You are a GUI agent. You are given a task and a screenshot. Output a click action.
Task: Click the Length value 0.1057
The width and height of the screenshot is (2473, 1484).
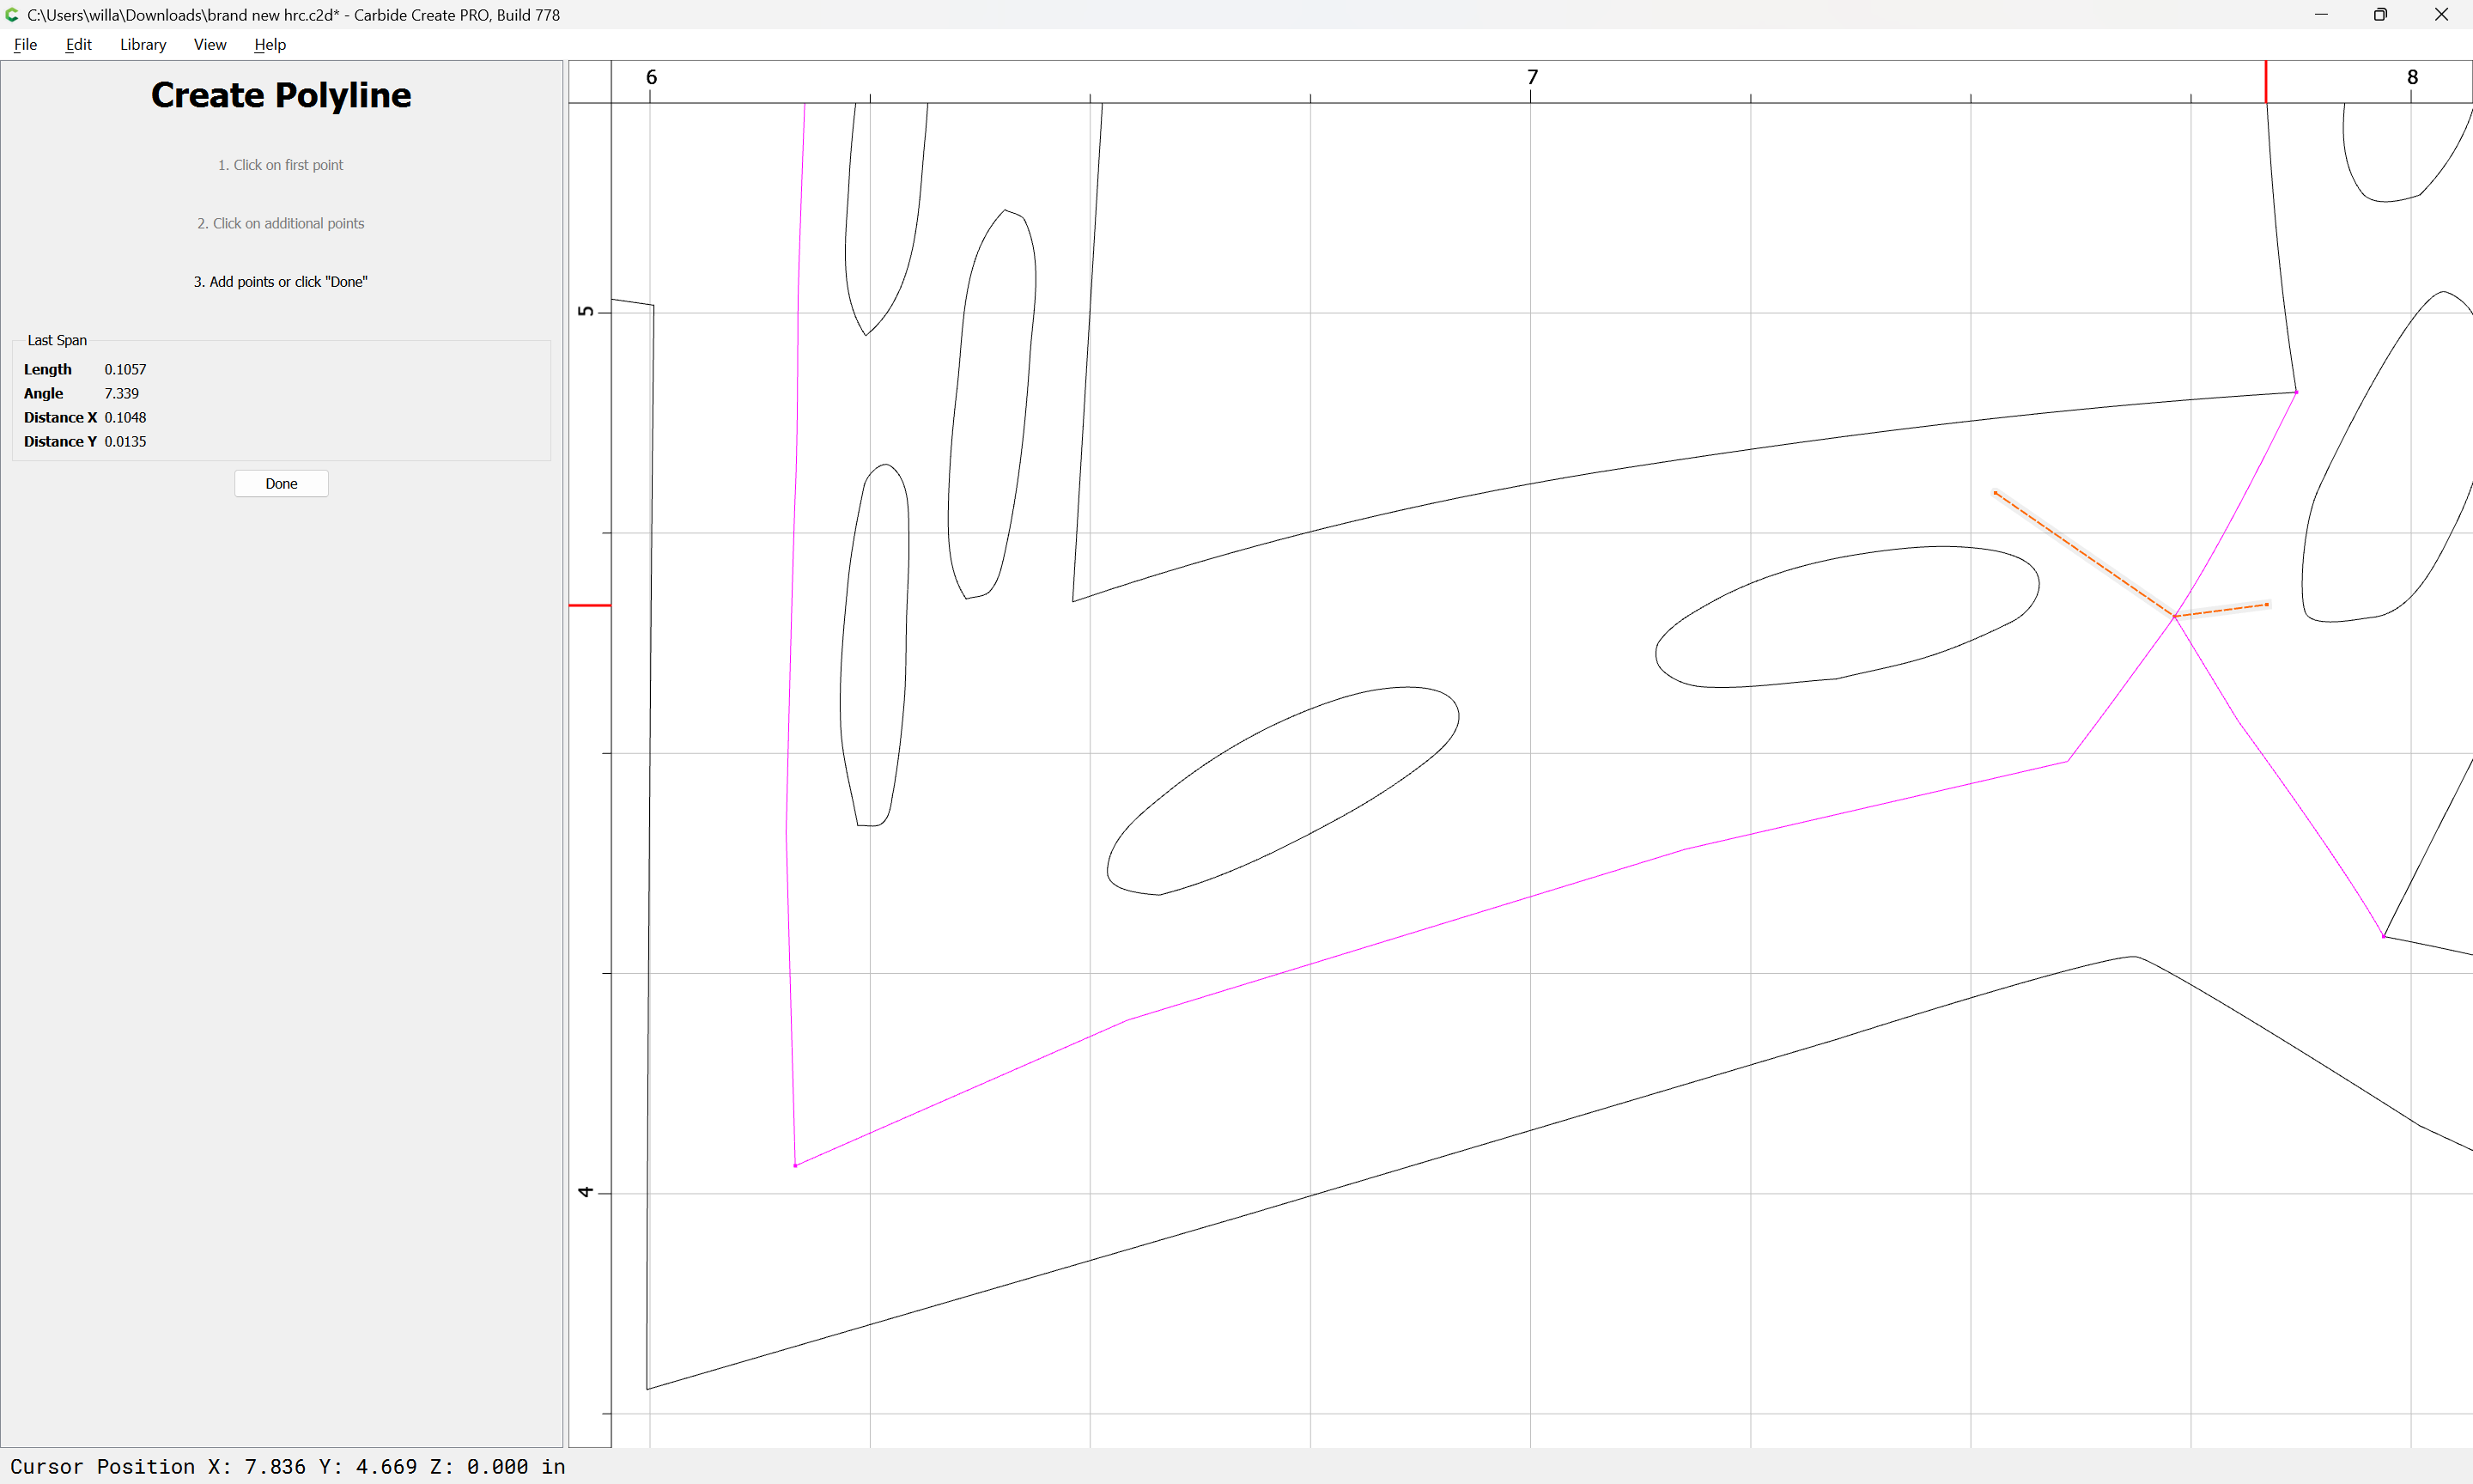pyautogui.click(x=125, y=369)
